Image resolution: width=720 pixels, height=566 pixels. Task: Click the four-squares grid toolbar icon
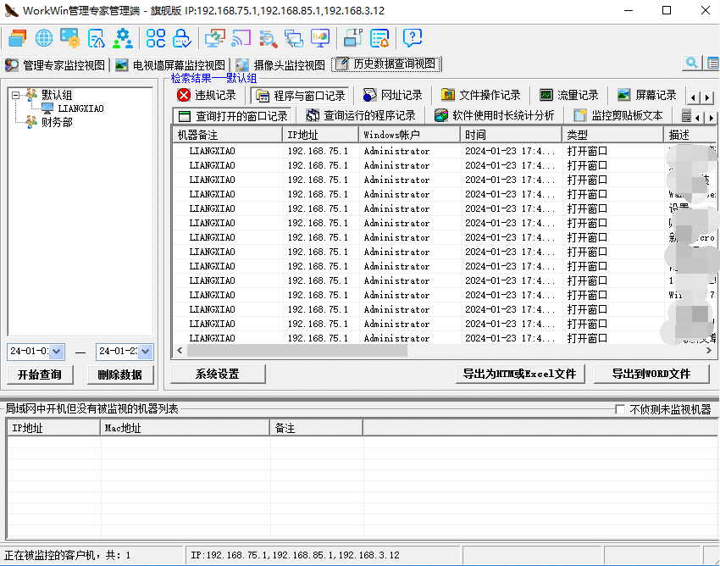coord(156,38)
